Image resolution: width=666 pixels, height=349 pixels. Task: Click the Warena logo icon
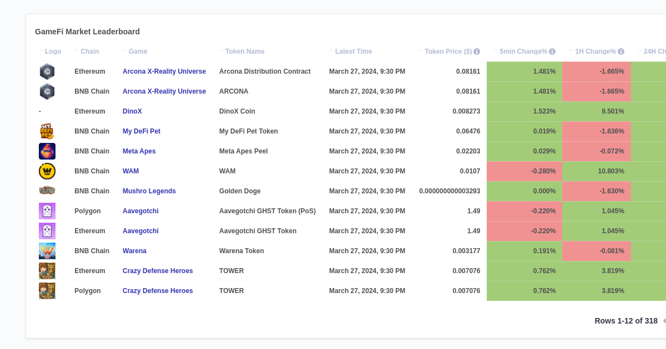click(x=47, y=250)
